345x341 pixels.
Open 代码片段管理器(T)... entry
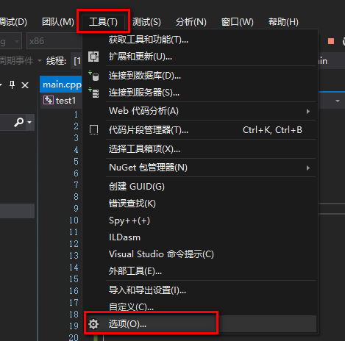point(200,130)
